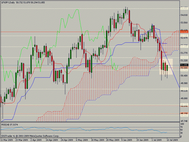Click the 11 Mar 2009 date label

click(x=7, y=140)
